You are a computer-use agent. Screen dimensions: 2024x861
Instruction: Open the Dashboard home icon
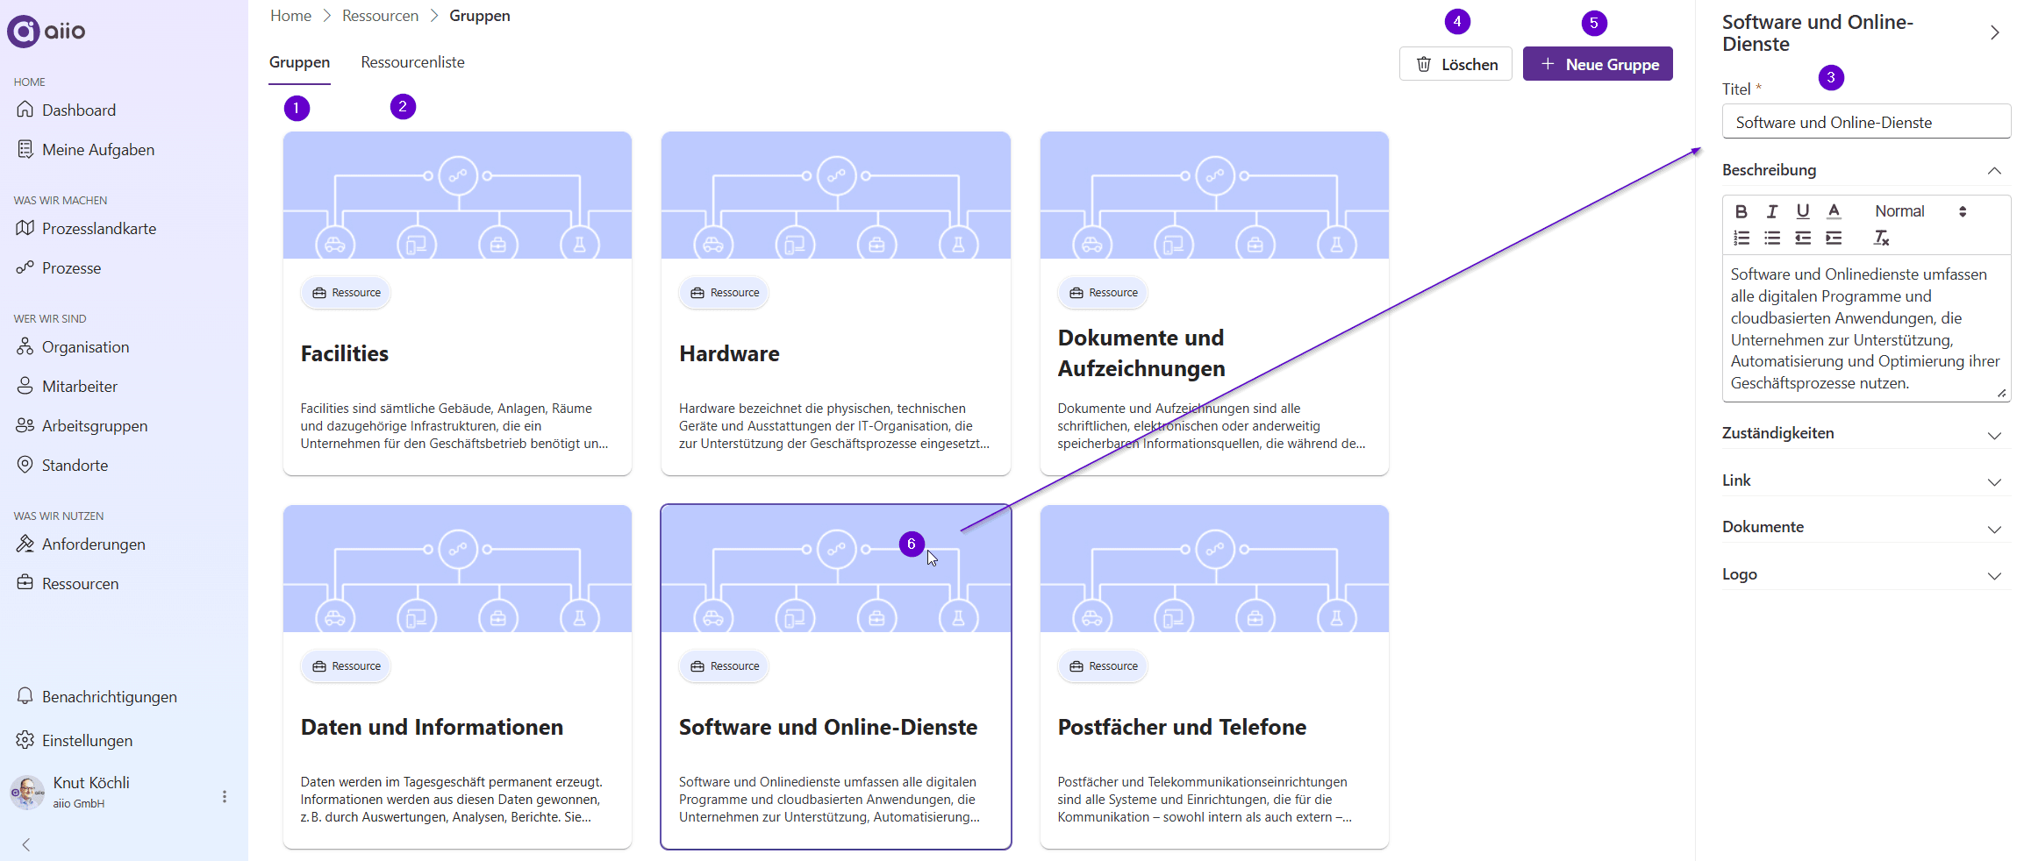[x=25, y=110]
